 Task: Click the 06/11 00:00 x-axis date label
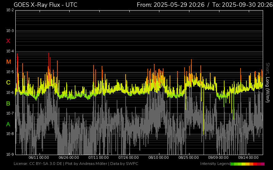39,157
